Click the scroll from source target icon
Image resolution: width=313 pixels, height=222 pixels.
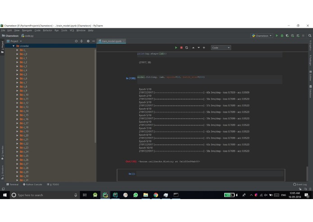[x=76, y=41]
